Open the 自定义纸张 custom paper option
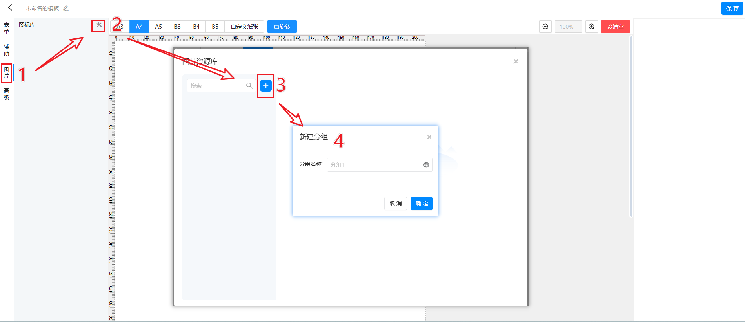Viewport: 745px width, 322px height. tap(244, 27)
